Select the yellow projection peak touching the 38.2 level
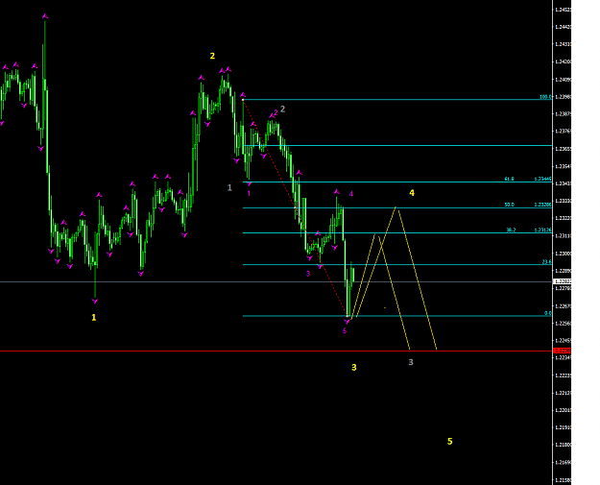The image size is (600, 485). coord(376,235)
